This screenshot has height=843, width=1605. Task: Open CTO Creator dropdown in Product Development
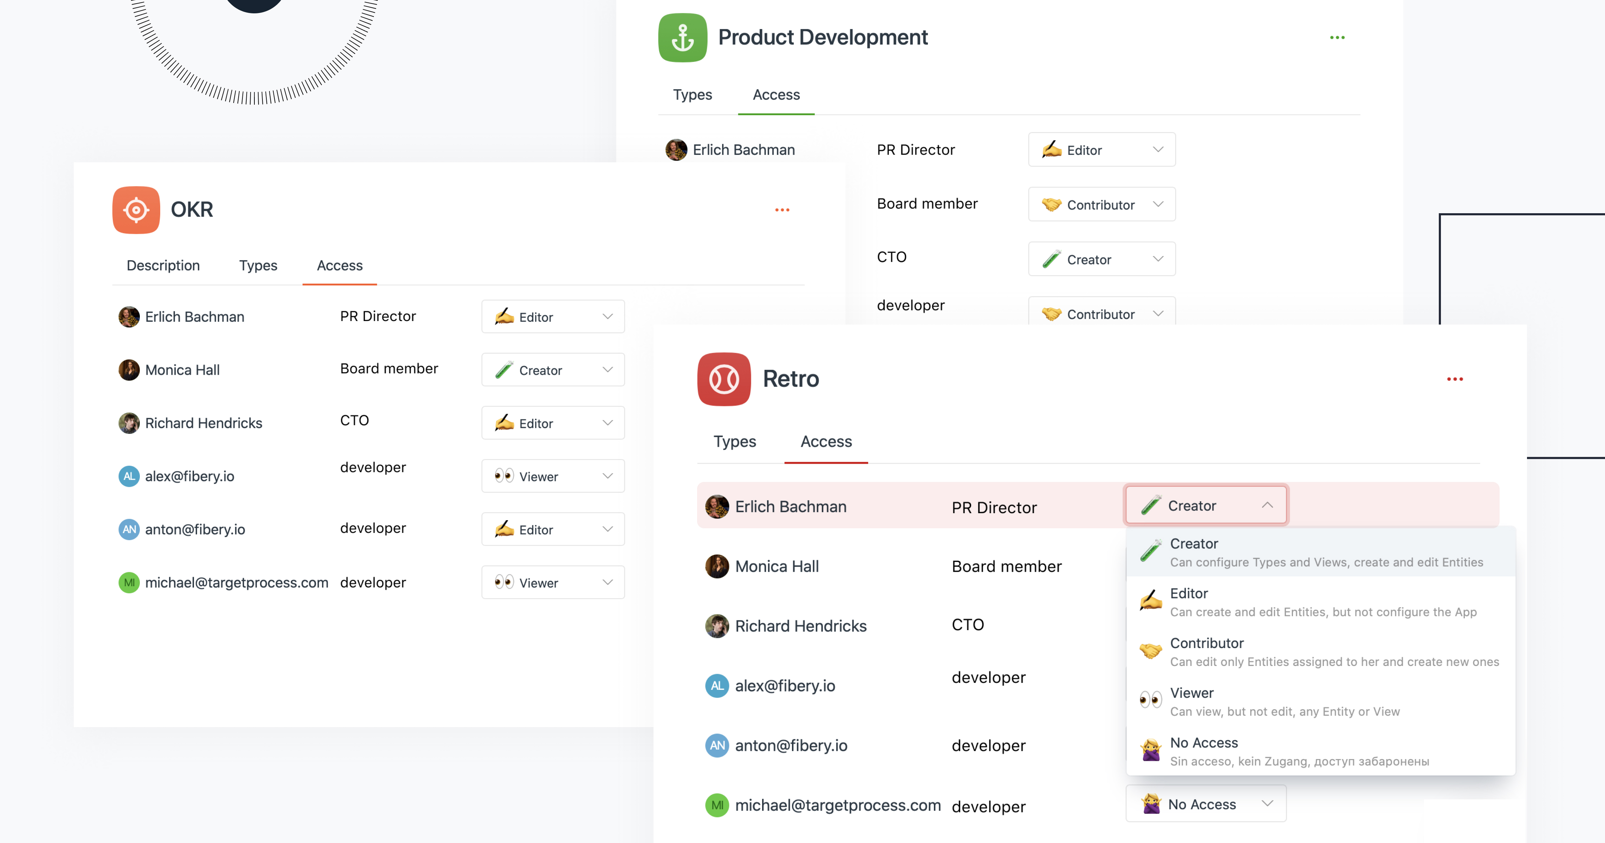pos(1101,259)
